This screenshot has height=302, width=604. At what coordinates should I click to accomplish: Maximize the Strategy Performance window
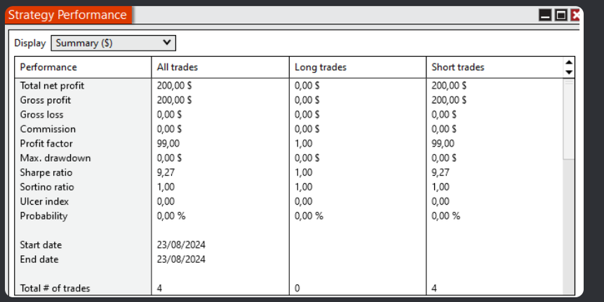[x=561, y=15]
